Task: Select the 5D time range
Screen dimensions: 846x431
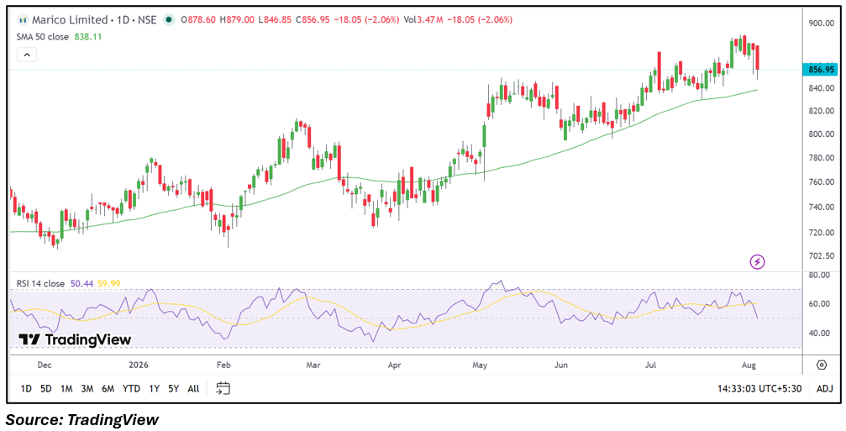Action: point(46,388)
